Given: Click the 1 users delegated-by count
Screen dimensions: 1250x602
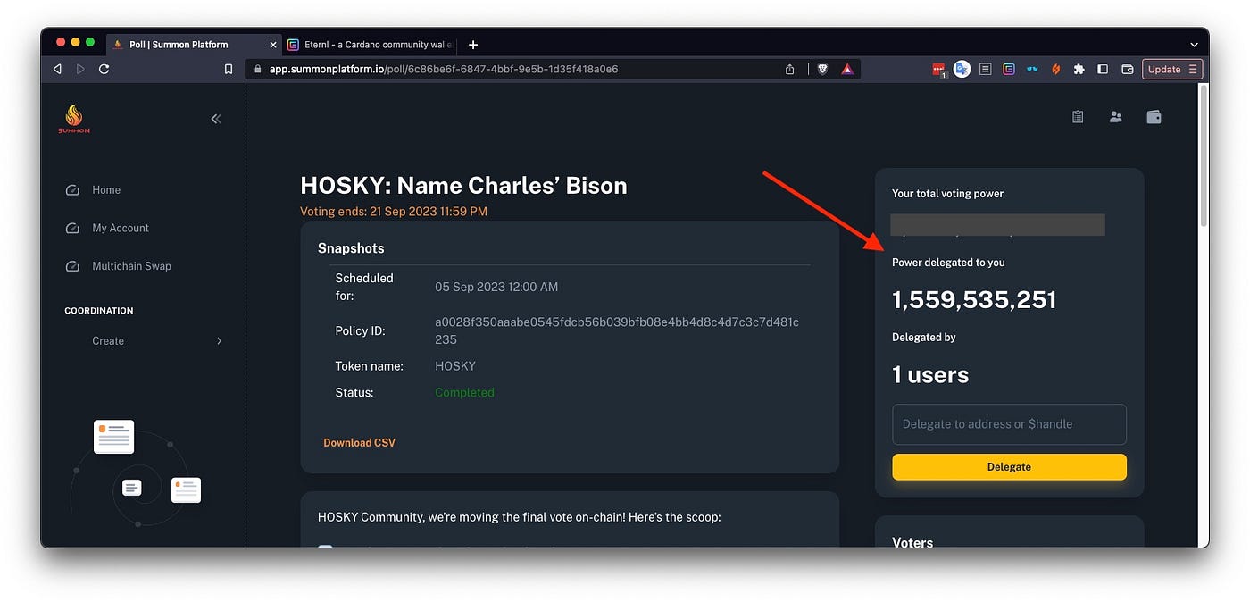Looking at the screenshot, I should click(x=930, y=375).
